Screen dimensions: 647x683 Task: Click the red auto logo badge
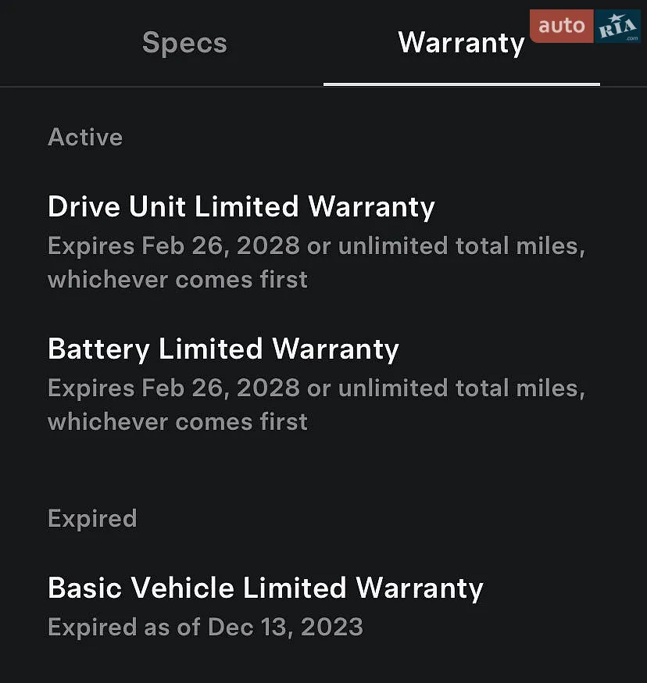[x=562, y=26]
